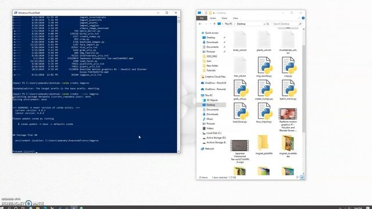Open Archive Storage drive in sidebar

[216, 142]
